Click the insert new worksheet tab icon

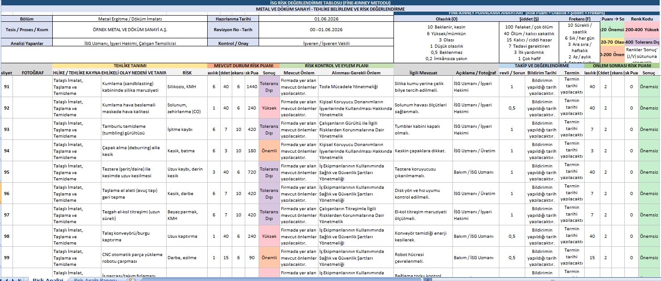click(x=132, y=280)
